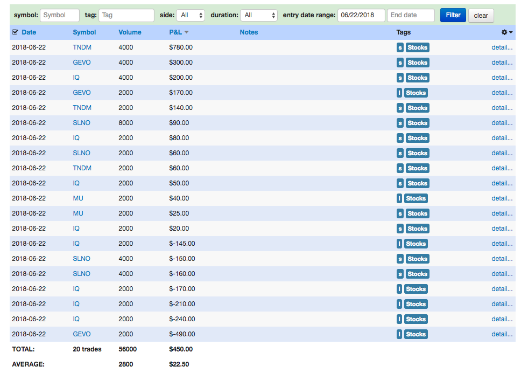Screen dimensions: 521x380
Task: Click the L tag on the $40.00 row
Action: (x=399, y=198)
